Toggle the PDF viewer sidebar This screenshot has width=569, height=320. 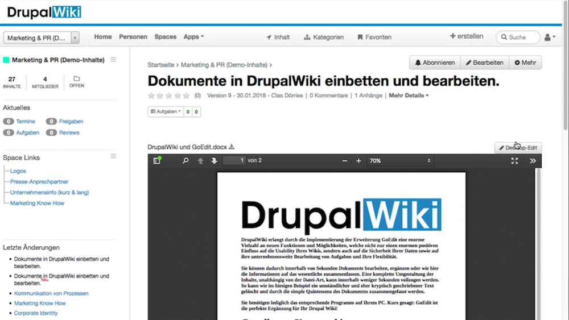pos(157,160)
